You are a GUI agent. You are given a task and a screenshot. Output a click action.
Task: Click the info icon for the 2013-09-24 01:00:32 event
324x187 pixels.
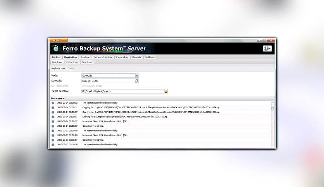point(53,103)
